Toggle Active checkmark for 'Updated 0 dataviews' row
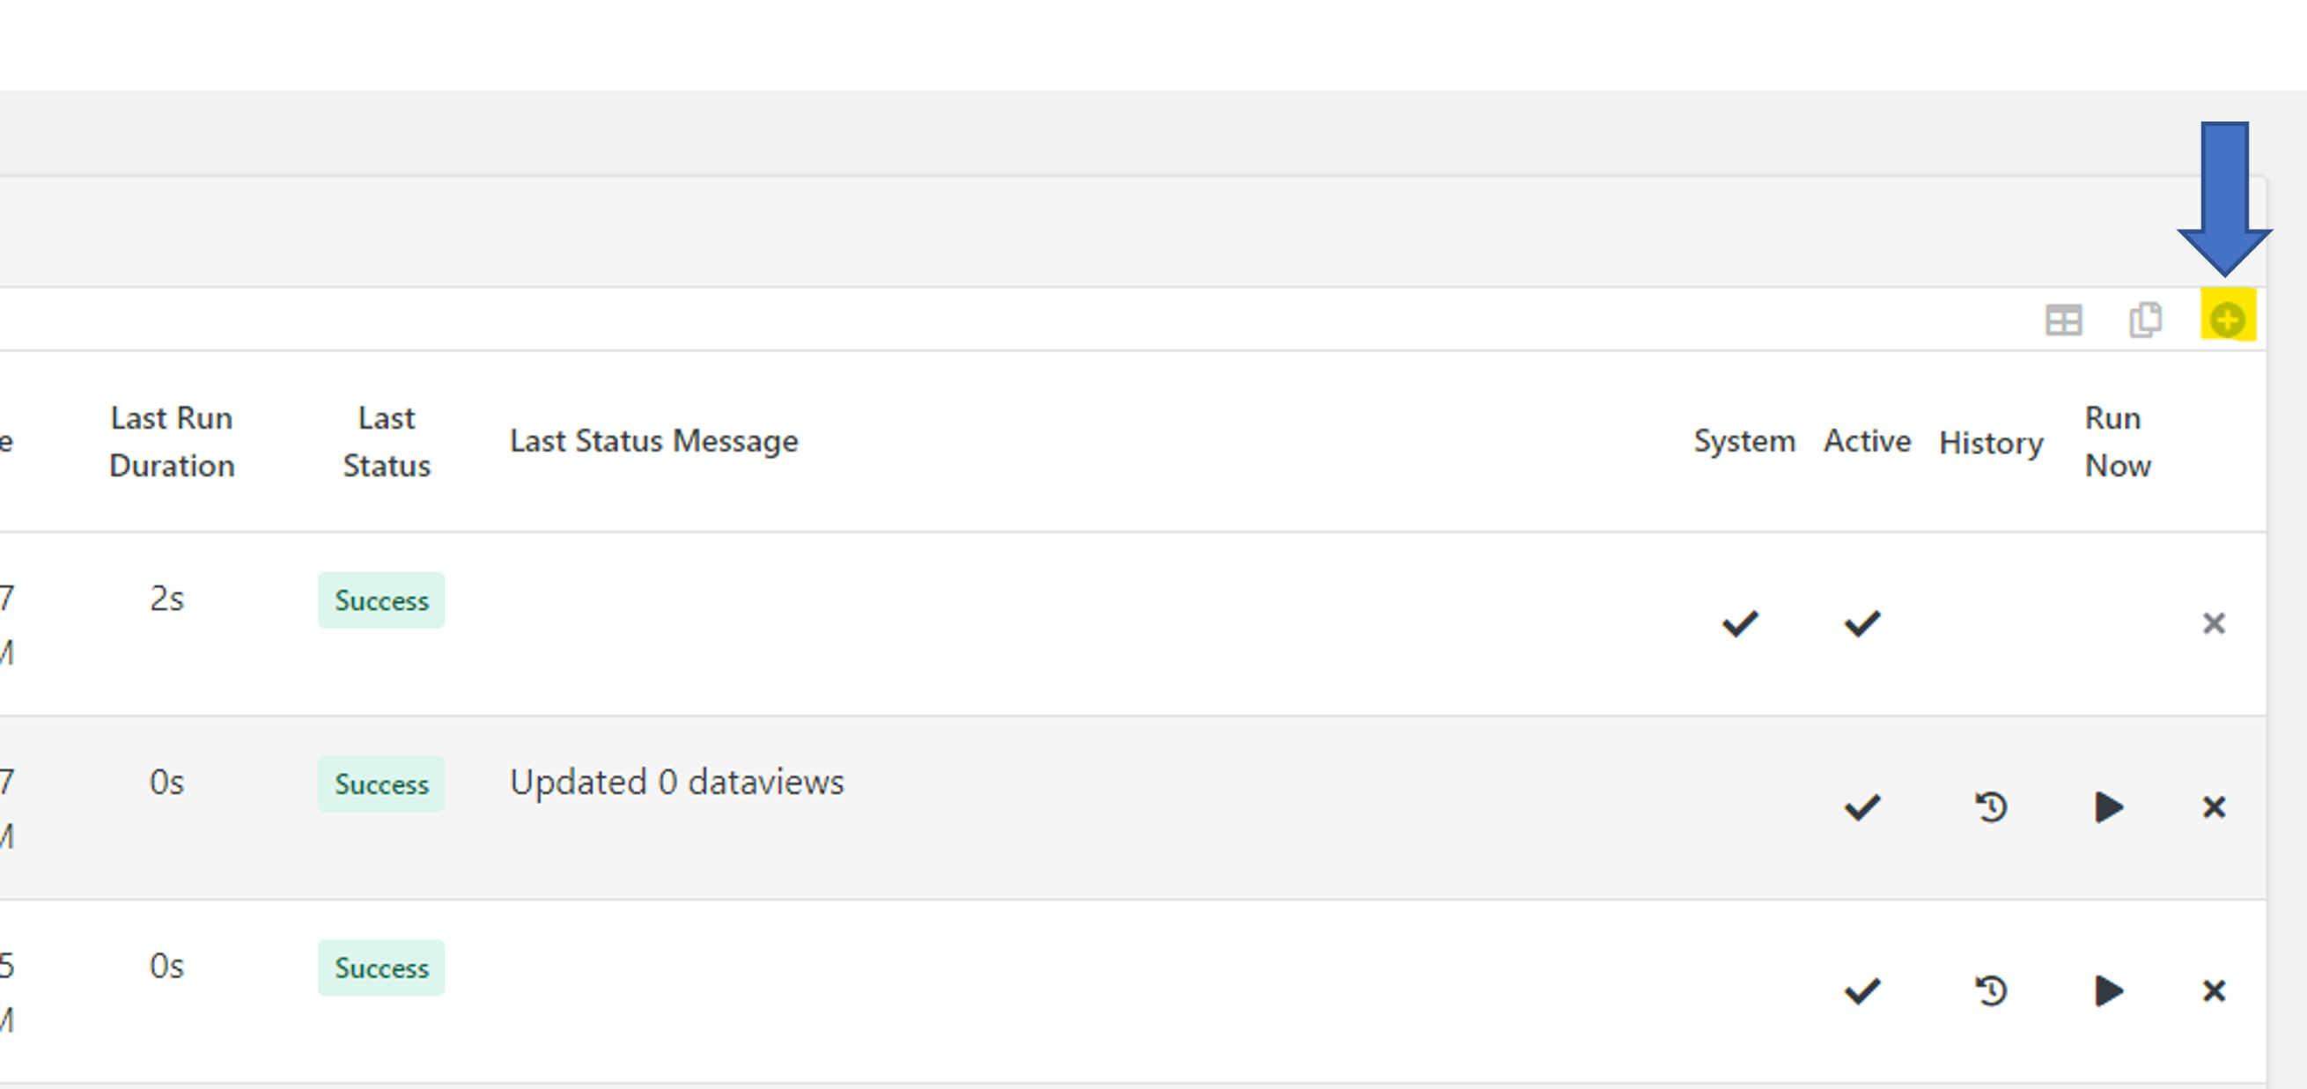The image size is (2307, 1089). [x=1862, y=807]
